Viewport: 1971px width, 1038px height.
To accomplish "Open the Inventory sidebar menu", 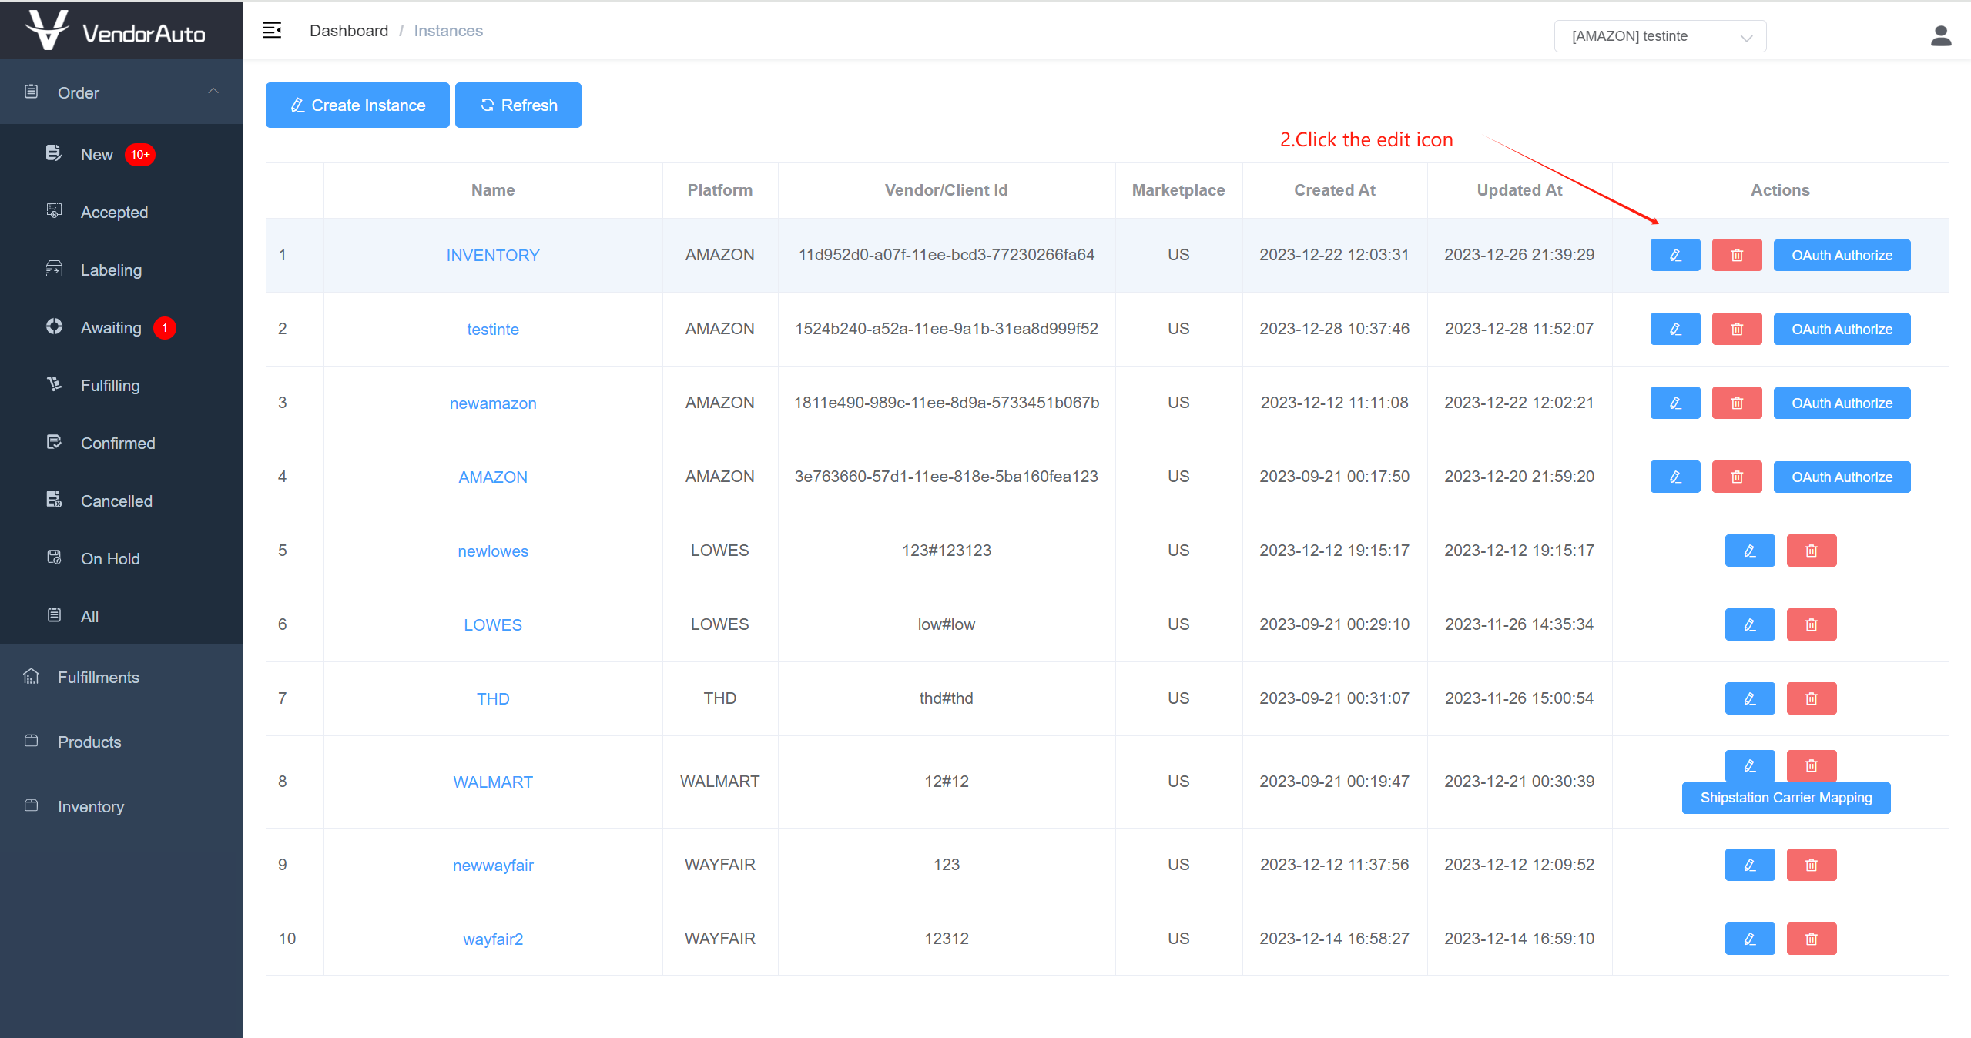I will pos(91,807).
